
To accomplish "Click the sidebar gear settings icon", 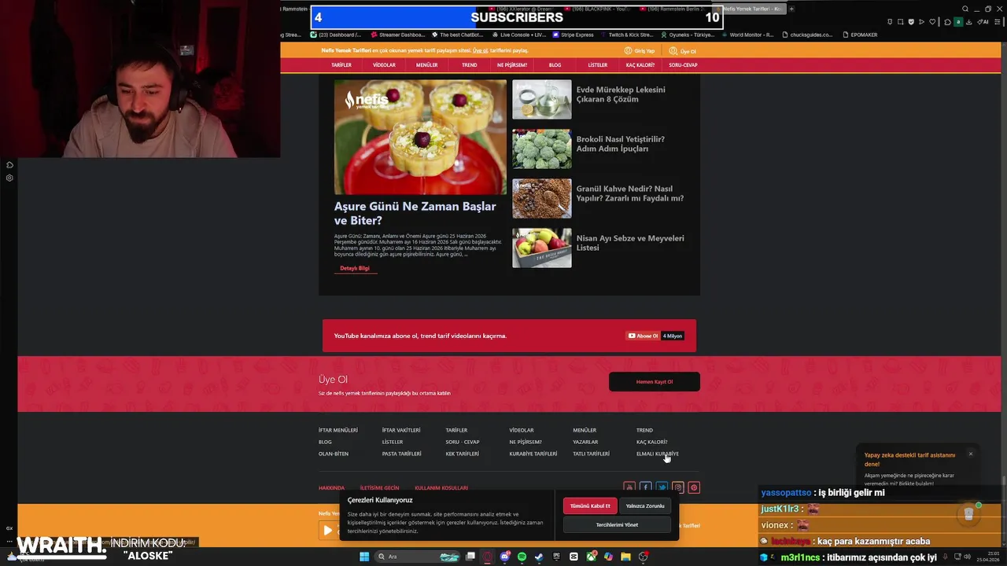I will (x=9, y=178).
